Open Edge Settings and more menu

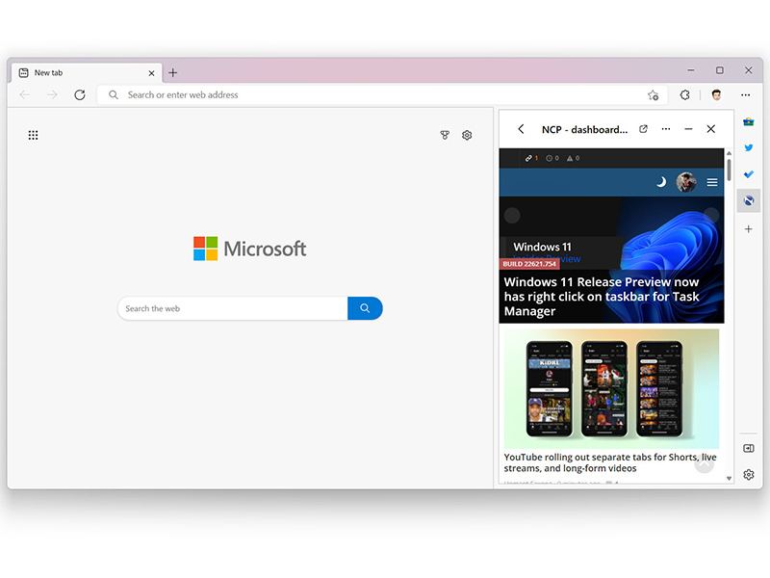click(x=745, y=94)
